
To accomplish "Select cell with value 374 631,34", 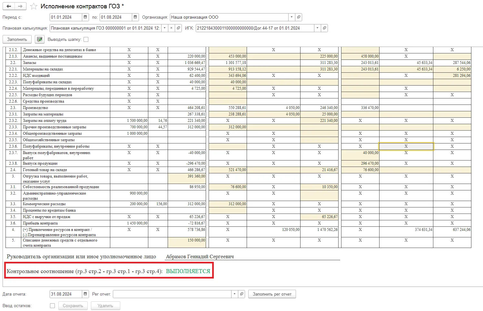I will click(x=406, y=232).
